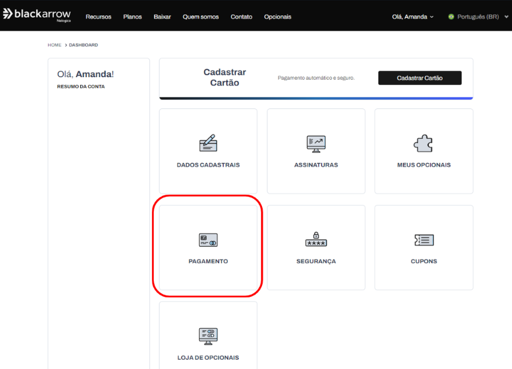This screenshot has height=369, width=512.
Task: Click the Loja de Opcionais monitor icon
Action: 208,335
